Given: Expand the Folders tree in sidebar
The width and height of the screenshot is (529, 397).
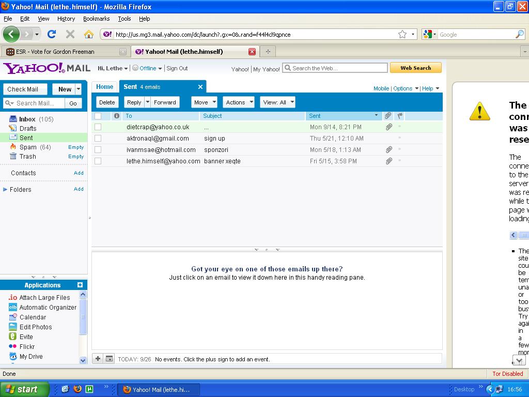Looking at the screenshot, I should point(6,190).
